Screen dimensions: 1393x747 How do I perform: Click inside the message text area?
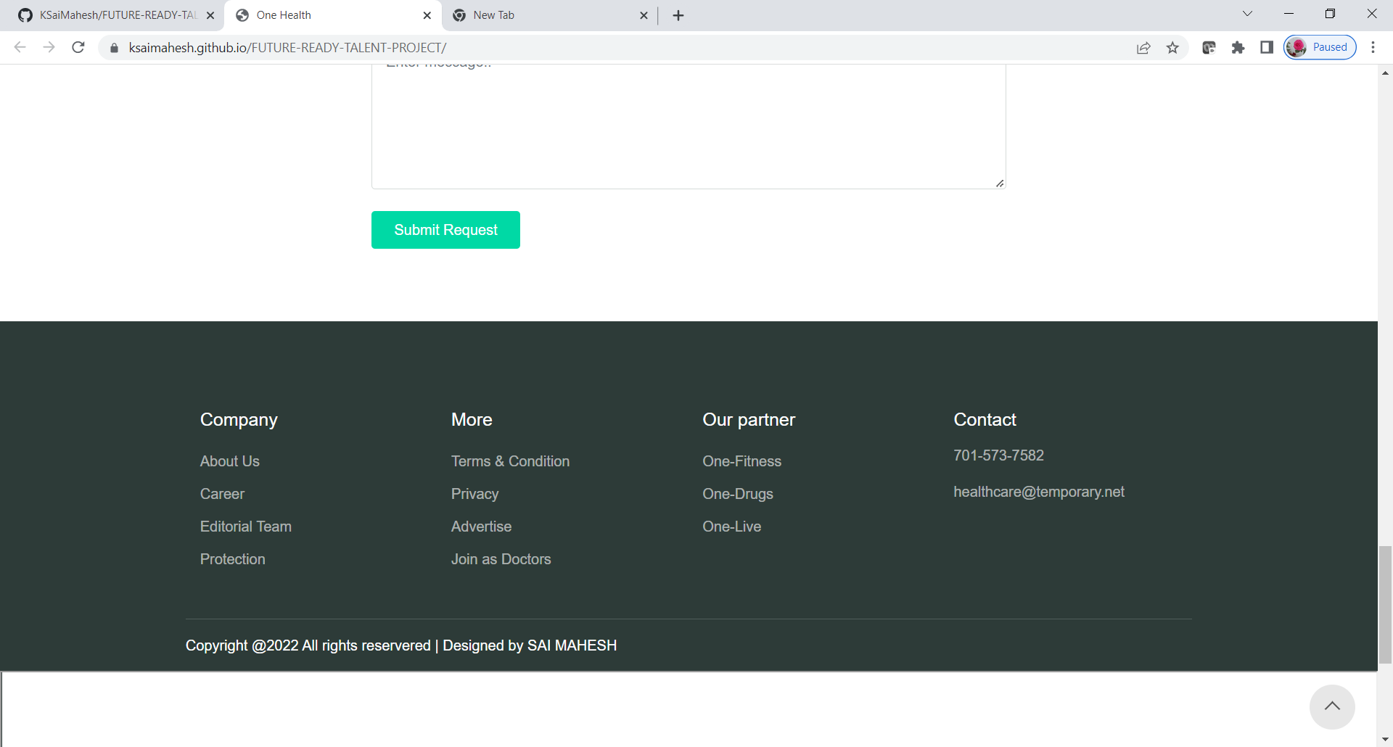pyautogui.click(x=689, y=126)
